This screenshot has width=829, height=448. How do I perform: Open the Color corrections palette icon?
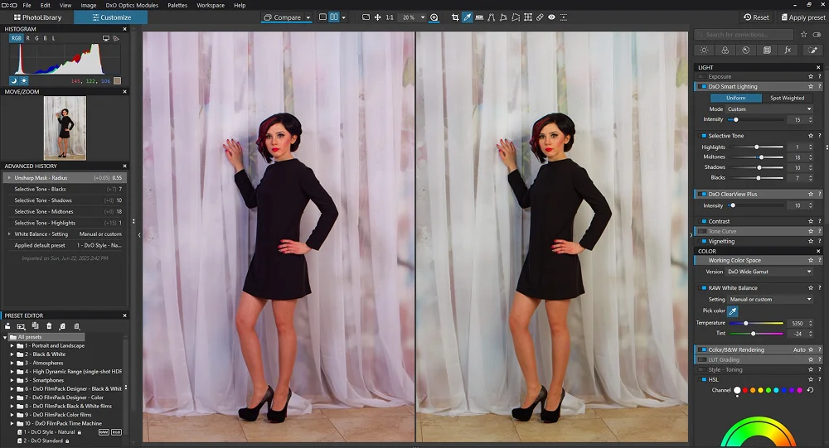(725, 50)
